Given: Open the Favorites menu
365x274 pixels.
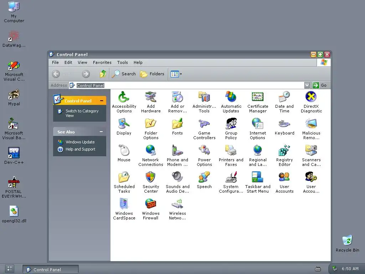Looking at the screenshot, I should (x=102, y=62).
